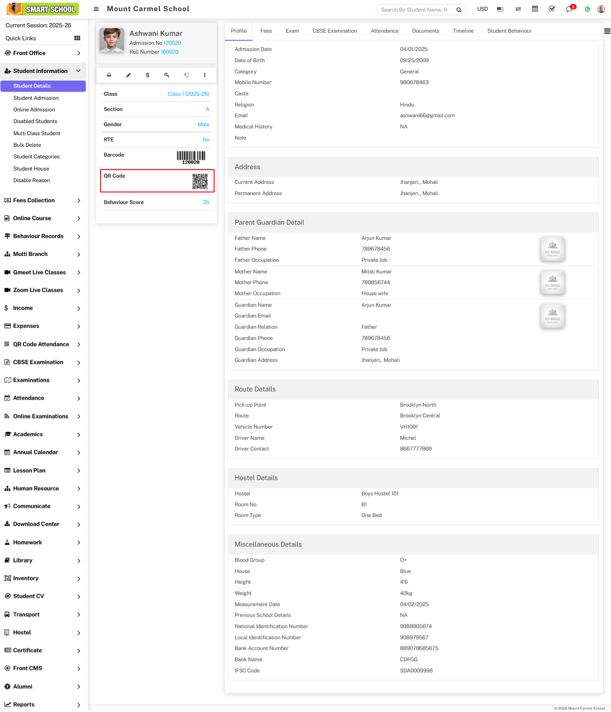Open the calendar icon in top bar

point(535,9)
